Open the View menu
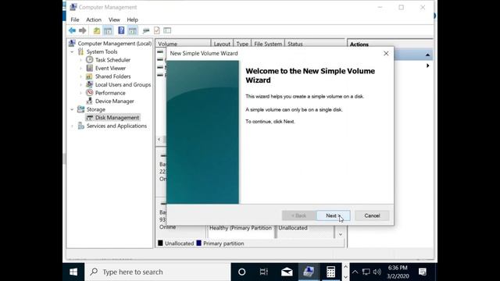This screenshot has height=281, width=500. tap(114, 20)
